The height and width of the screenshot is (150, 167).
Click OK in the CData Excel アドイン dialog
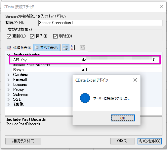pyautogui.click(x=123, y=118)
